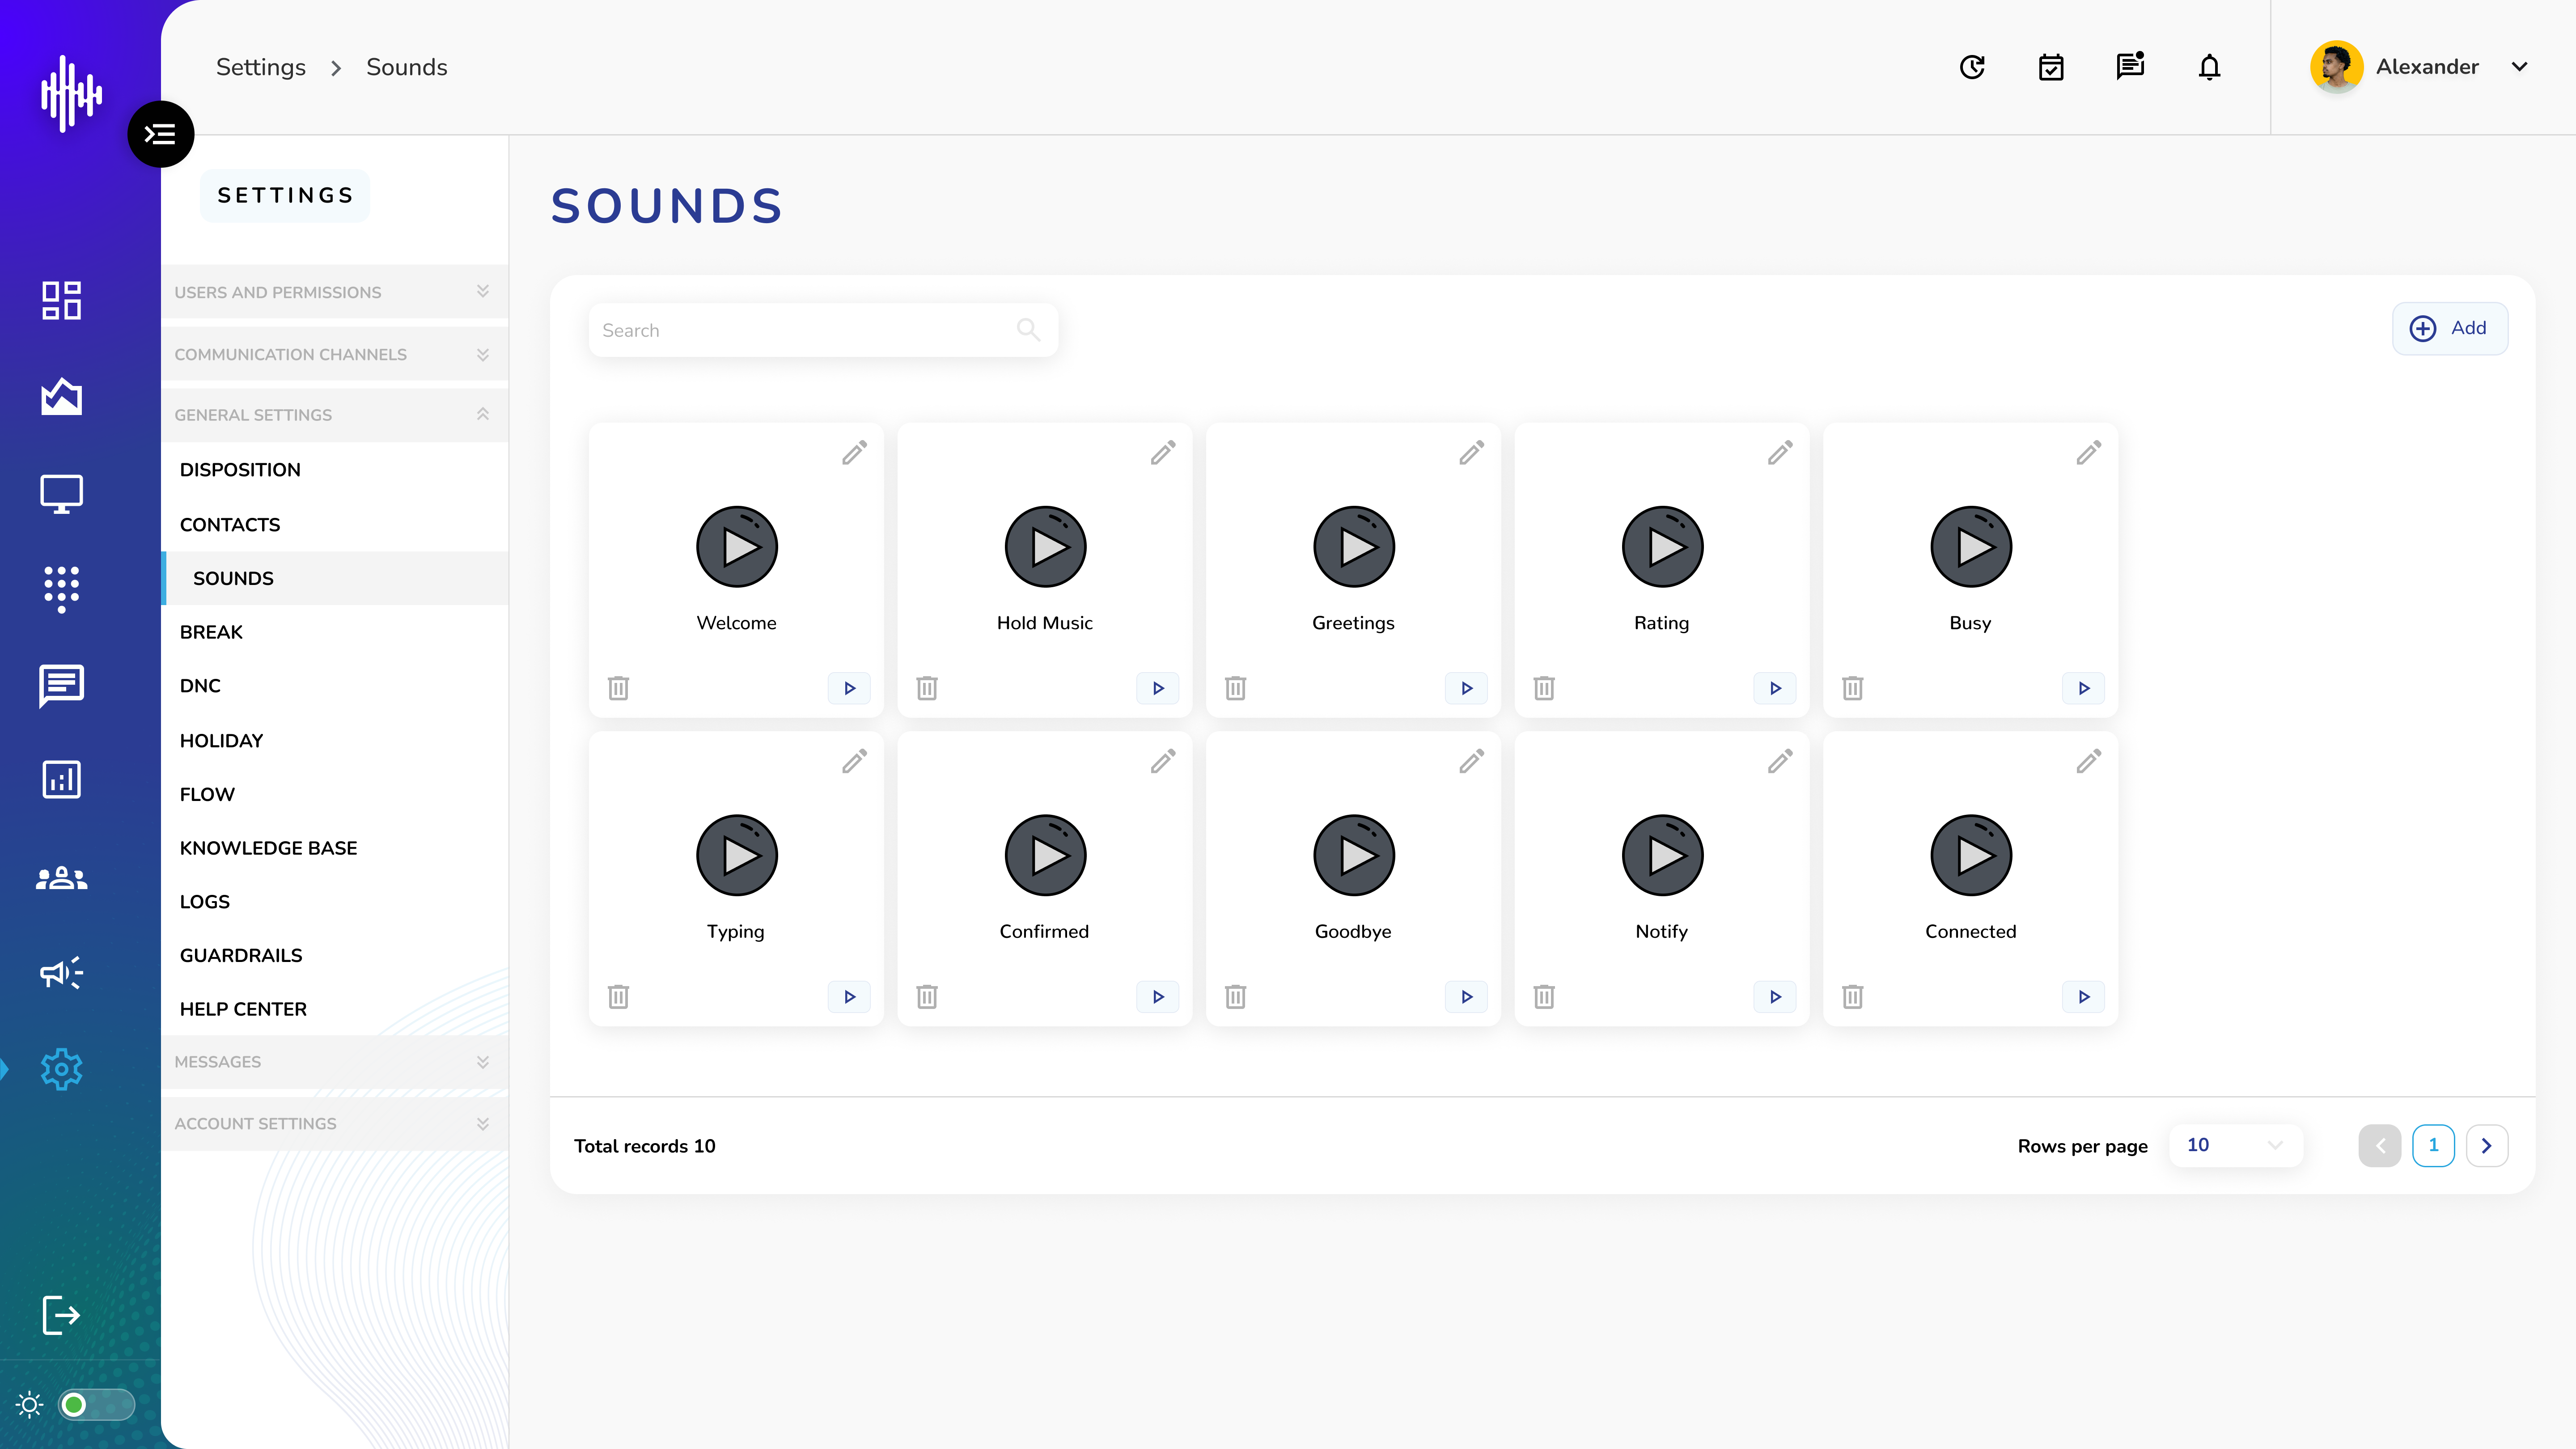The image size is (2576, 1449).
Task: Open the Contacts menu item
Action: pyautogui.click(x=230, y=525)
